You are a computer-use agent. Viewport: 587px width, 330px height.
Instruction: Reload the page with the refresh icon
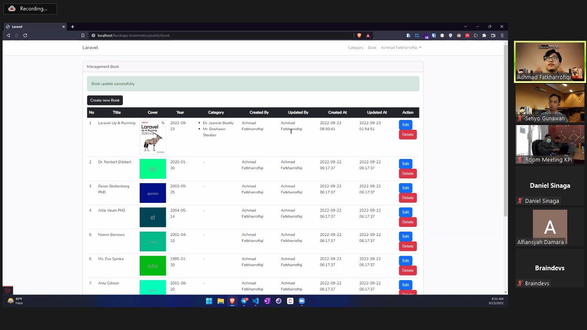coord(25,35)
